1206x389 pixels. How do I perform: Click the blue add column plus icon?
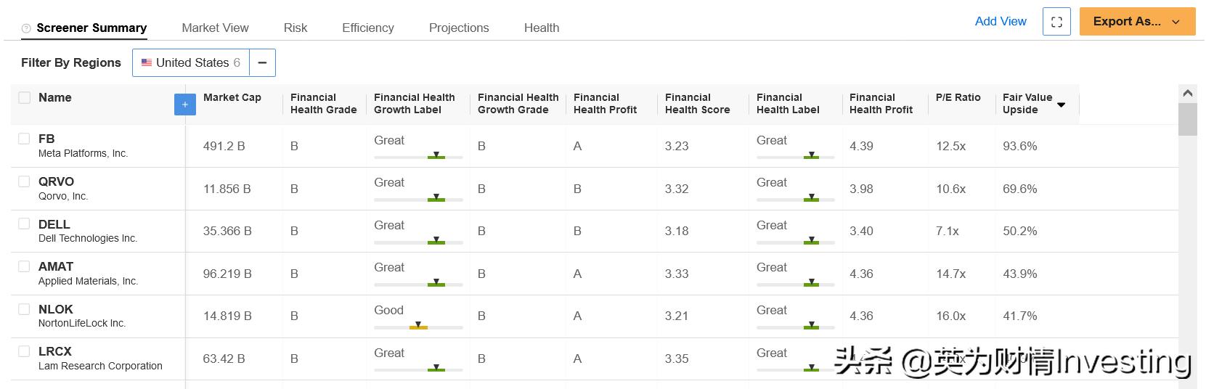pos(185,105)
